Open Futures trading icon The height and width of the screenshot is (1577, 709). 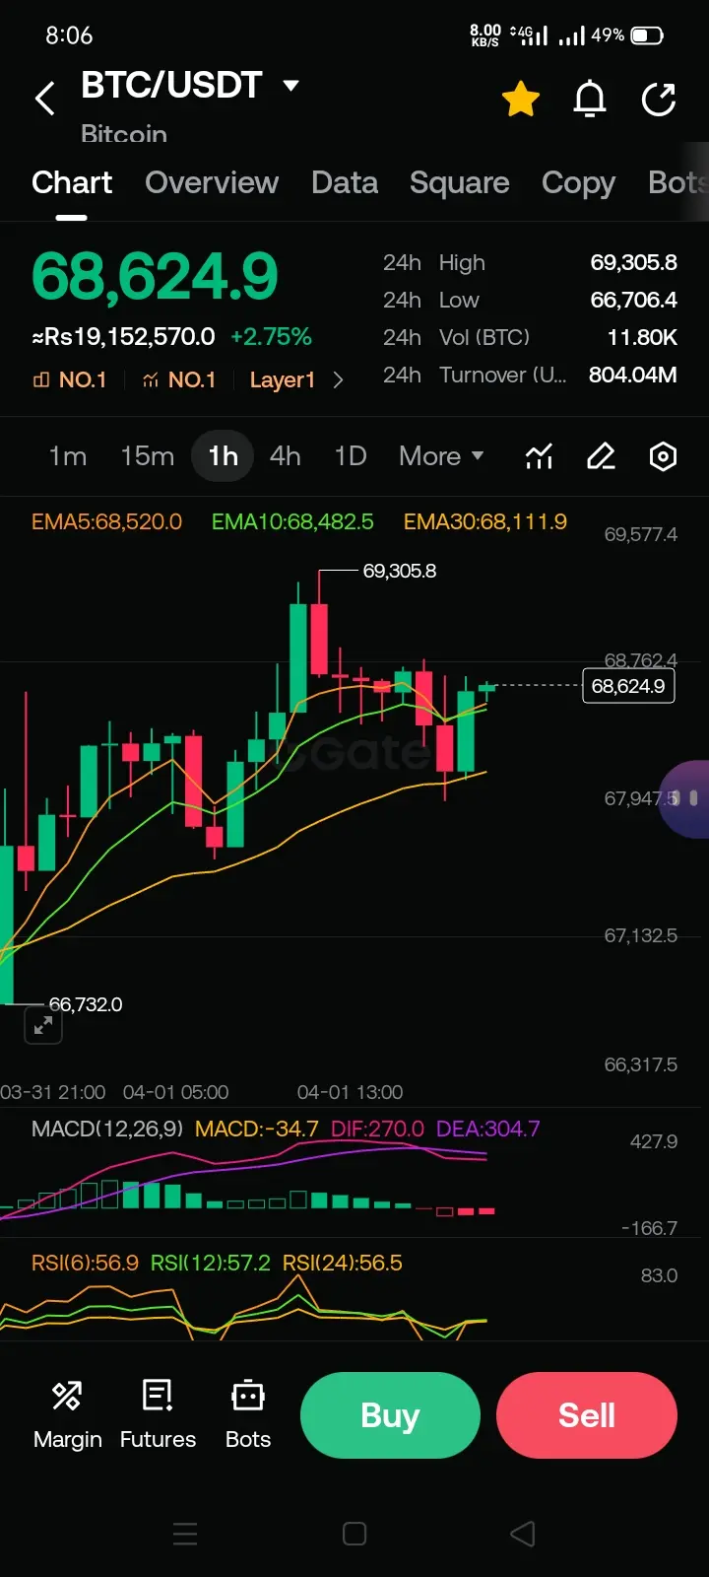(158, 1415)
